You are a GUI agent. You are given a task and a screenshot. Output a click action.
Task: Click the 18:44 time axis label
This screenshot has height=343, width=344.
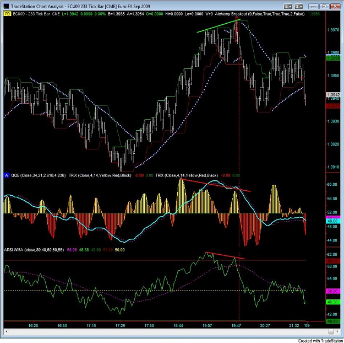178,325
